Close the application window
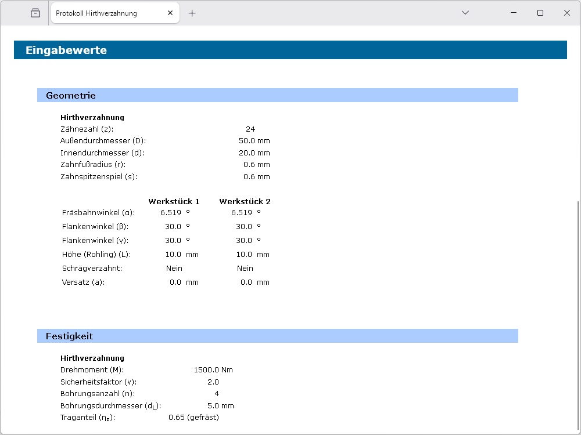 (567, 13)
